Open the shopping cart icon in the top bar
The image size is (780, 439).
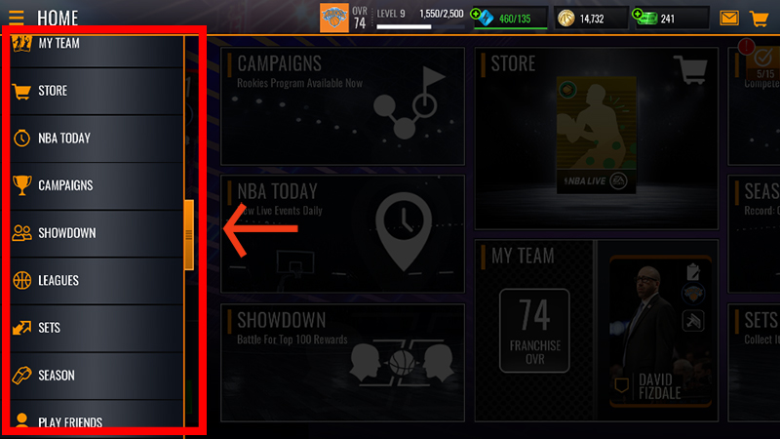(x=760, y=19)
